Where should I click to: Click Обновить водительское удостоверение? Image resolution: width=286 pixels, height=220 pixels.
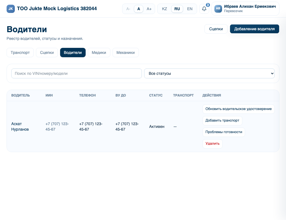(239, 109)
